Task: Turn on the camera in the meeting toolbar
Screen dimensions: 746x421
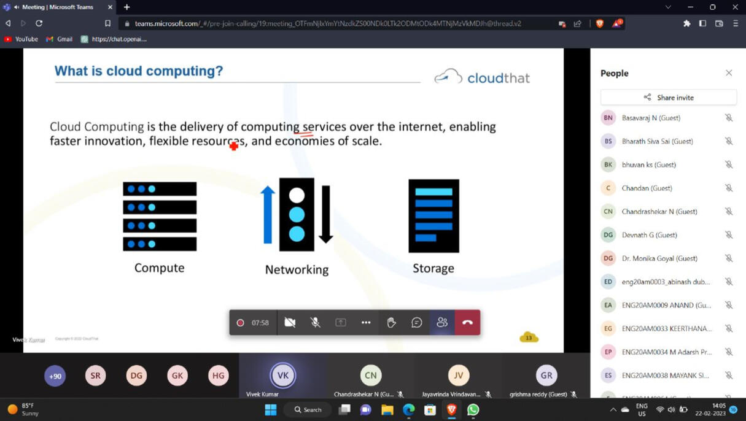Action: (289, 322)
